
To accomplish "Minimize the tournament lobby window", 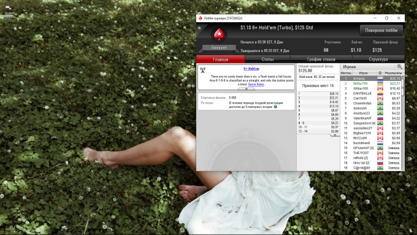I will 375,18.
